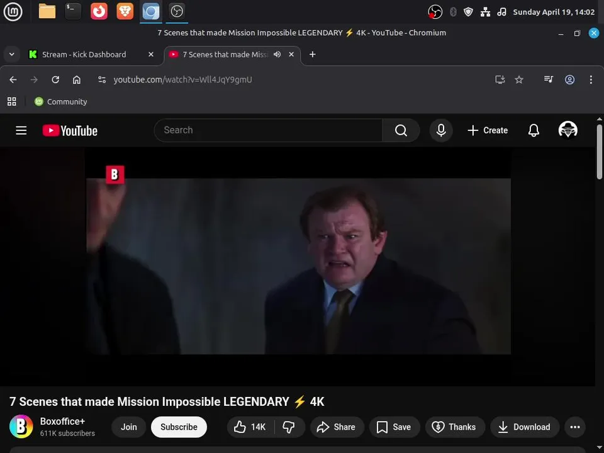Open the Brave browser launcher

click(125, 11)
